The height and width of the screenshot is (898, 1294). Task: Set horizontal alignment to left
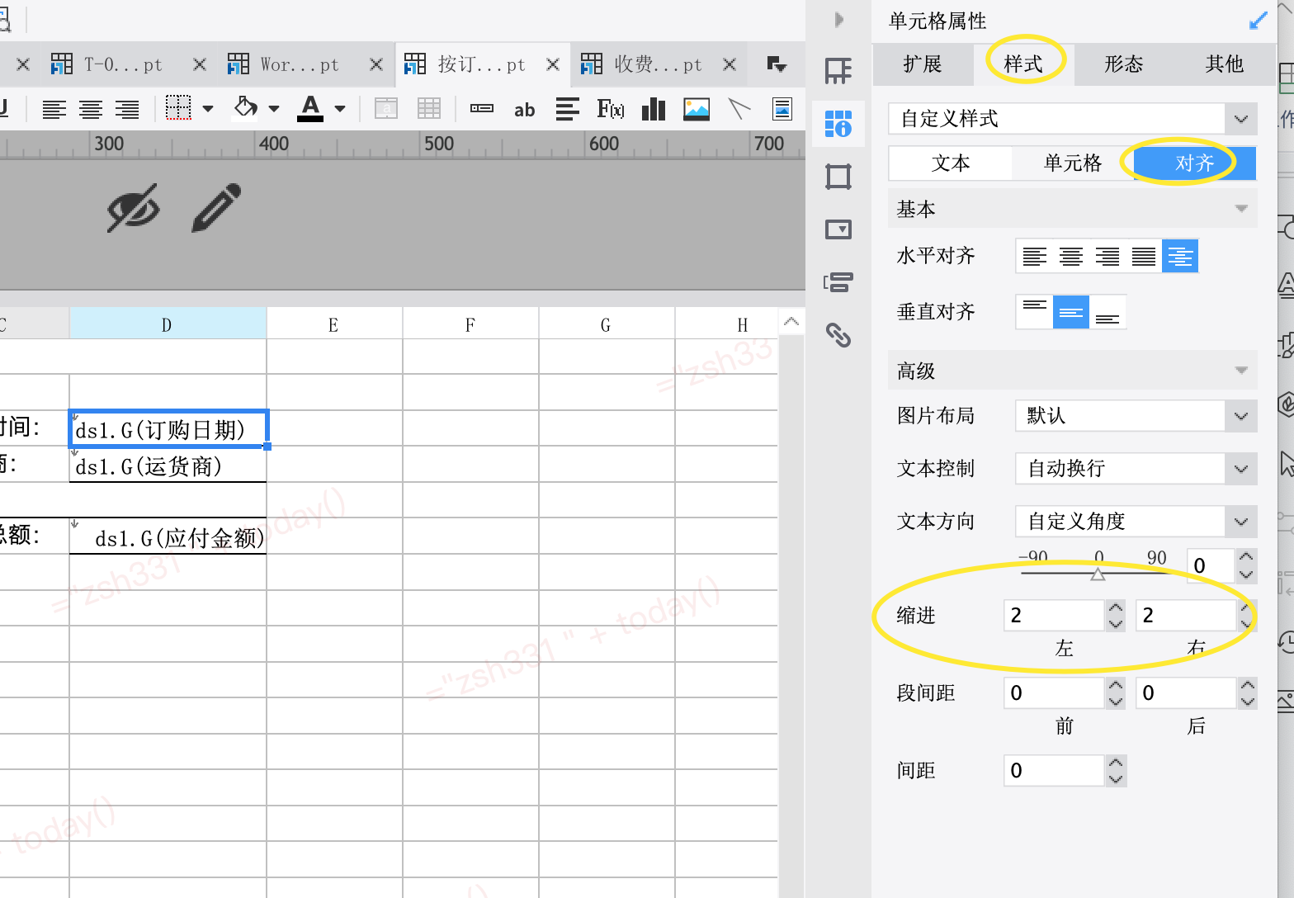[1034, 256]
